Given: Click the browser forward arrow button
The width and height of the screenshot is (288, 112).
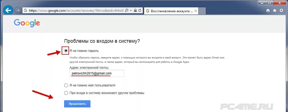Looking at the screenshot, I should (x=18, y=11).
